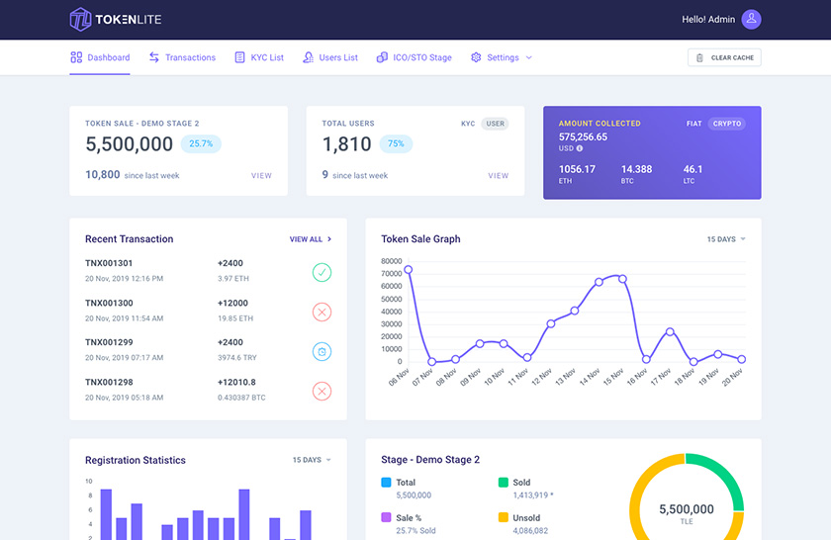831x540 pixels.
Task: Open the KYC List tab
Action: pos(259,57)
